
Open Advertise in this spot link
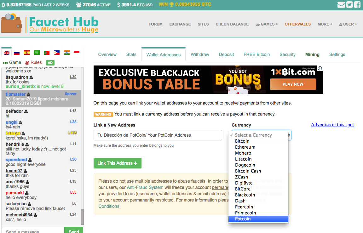[332, 124]
